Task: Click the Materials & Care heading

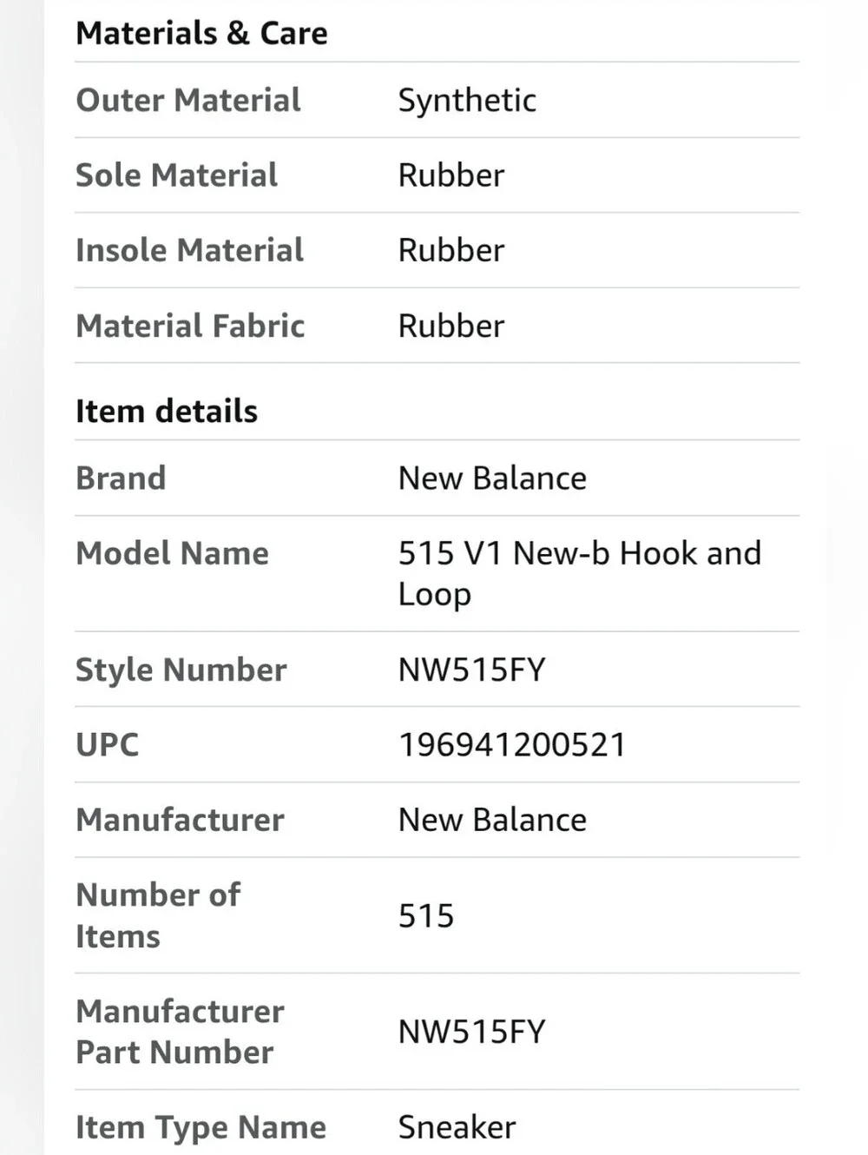Action: pos(201,33)
